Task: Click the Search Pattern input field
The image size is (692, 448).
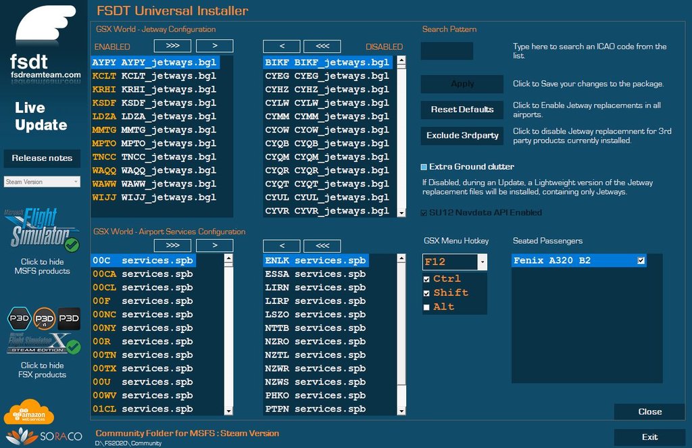Action: pyautogui.click(x=447, y=51)
